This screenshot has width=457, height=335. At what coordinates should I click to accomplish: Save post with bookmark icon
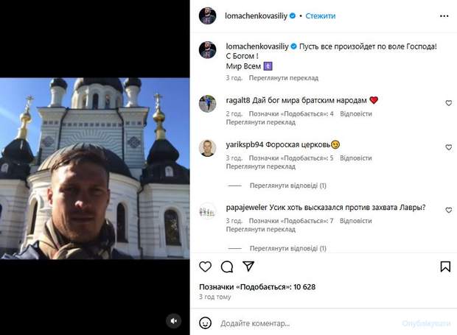[x=445, y=267]
